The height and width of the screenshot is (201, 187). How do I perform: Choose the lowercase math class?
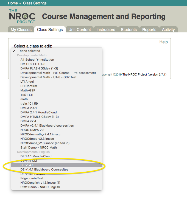coord(57,99)
